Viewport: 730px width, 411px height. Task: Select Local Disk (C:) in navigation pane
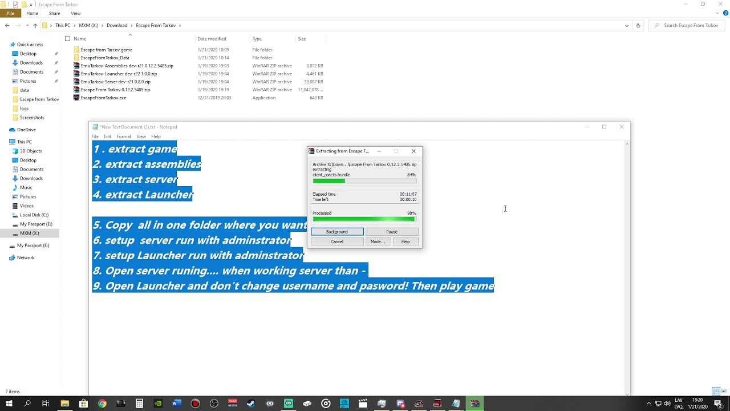34,215
